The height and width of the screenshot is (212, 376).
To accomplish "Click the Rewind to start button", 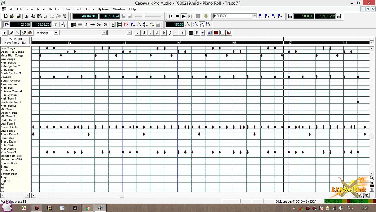I will [x=171, y=16].
